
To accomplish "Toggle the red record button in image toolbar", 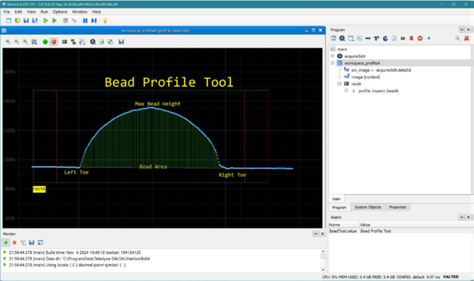I will tap(54, 41).
